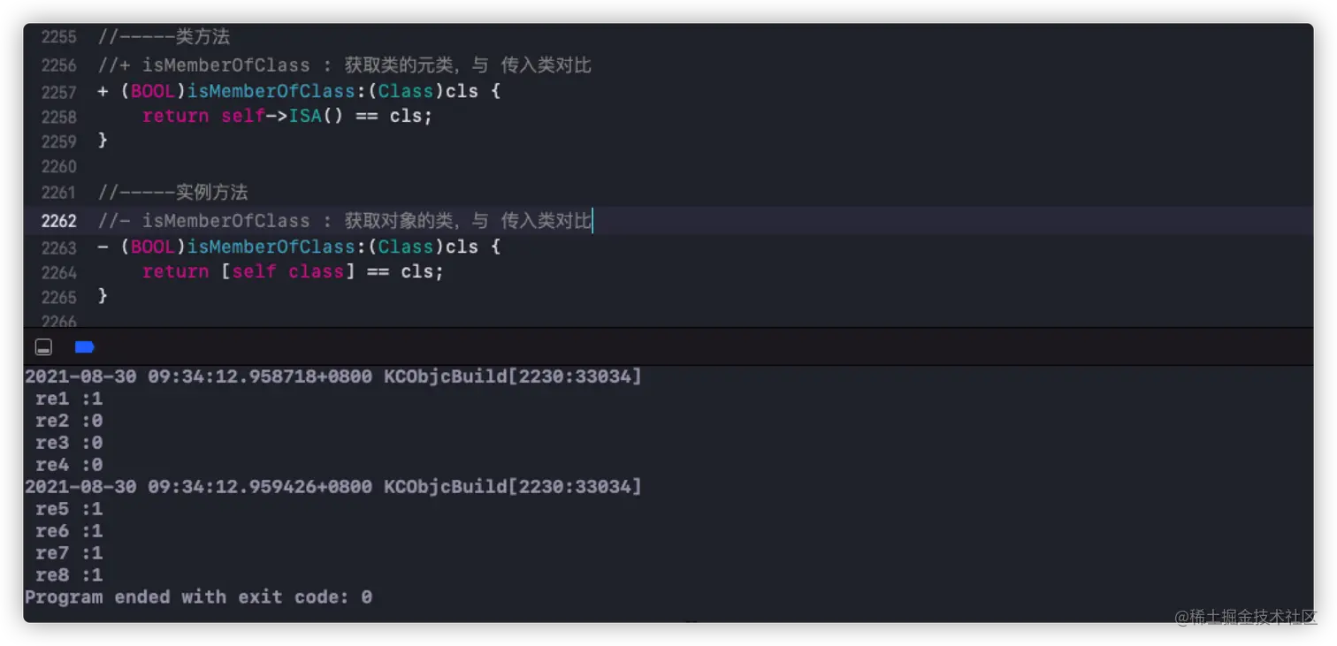Click console output 're2 :0'

(69, 421)
